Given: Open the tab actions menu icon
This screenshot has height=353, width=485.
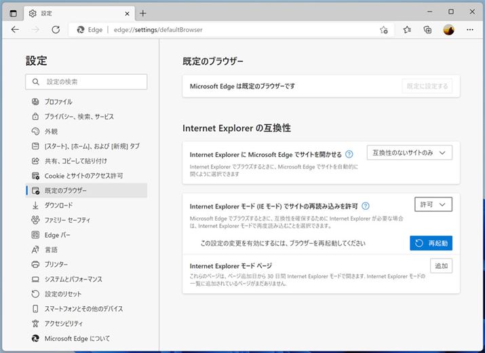Looking at the screenshot, I should coord(13,13).
